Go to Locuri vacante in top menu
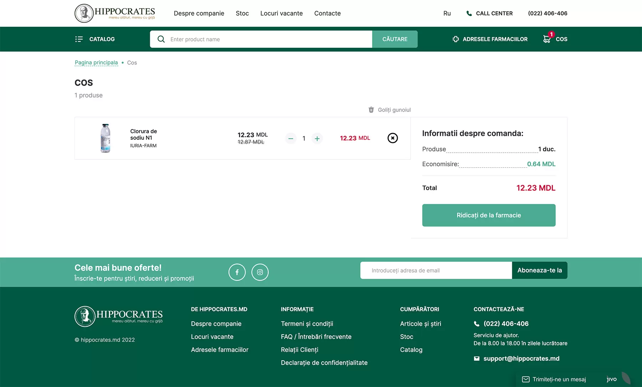 point(281,13)
